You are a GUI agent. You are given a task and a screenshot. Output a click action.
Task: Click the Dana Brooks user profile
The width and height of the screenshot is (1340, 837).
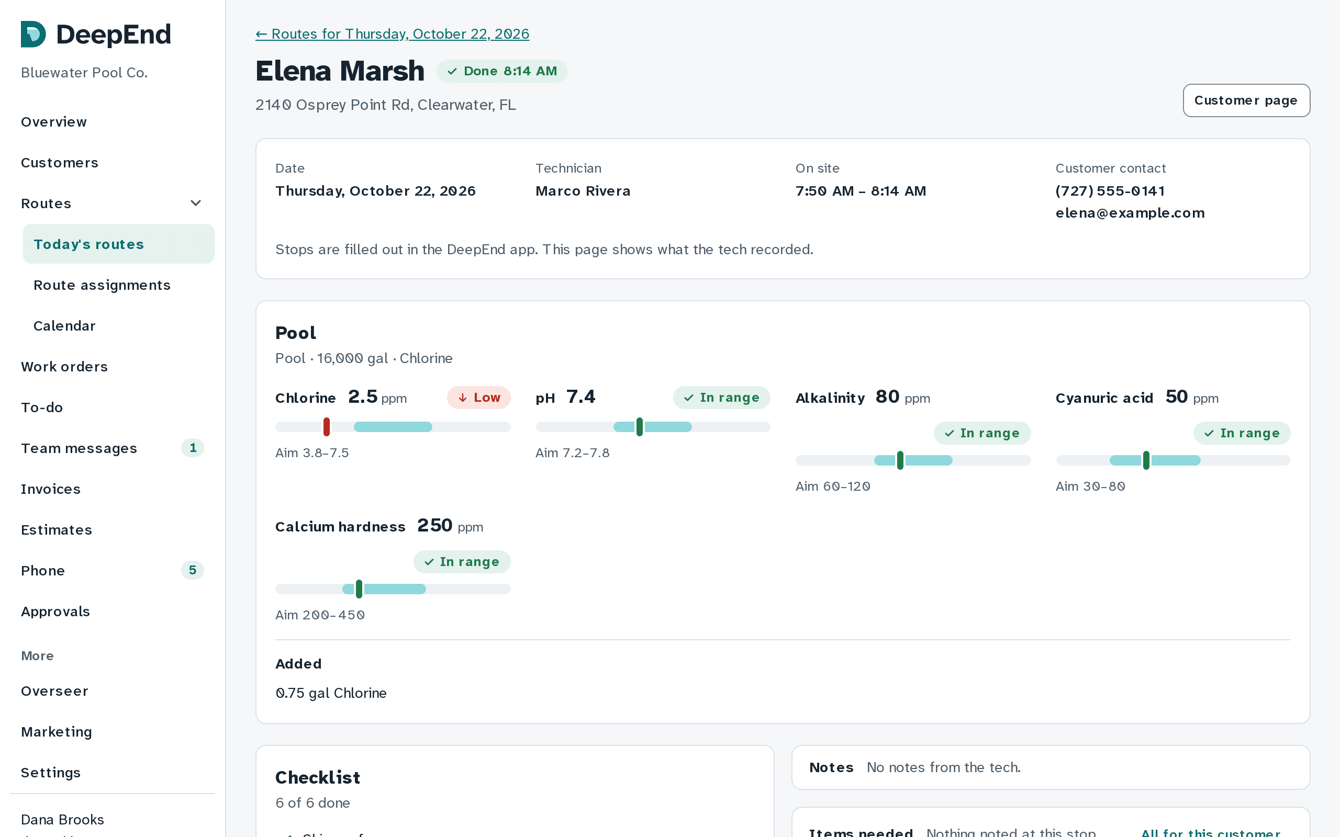tap(62, 820)
